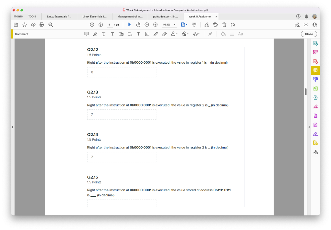Select the Add text comment tool
This screenshot has width=331, height=230.
click(x=138, y=34)
